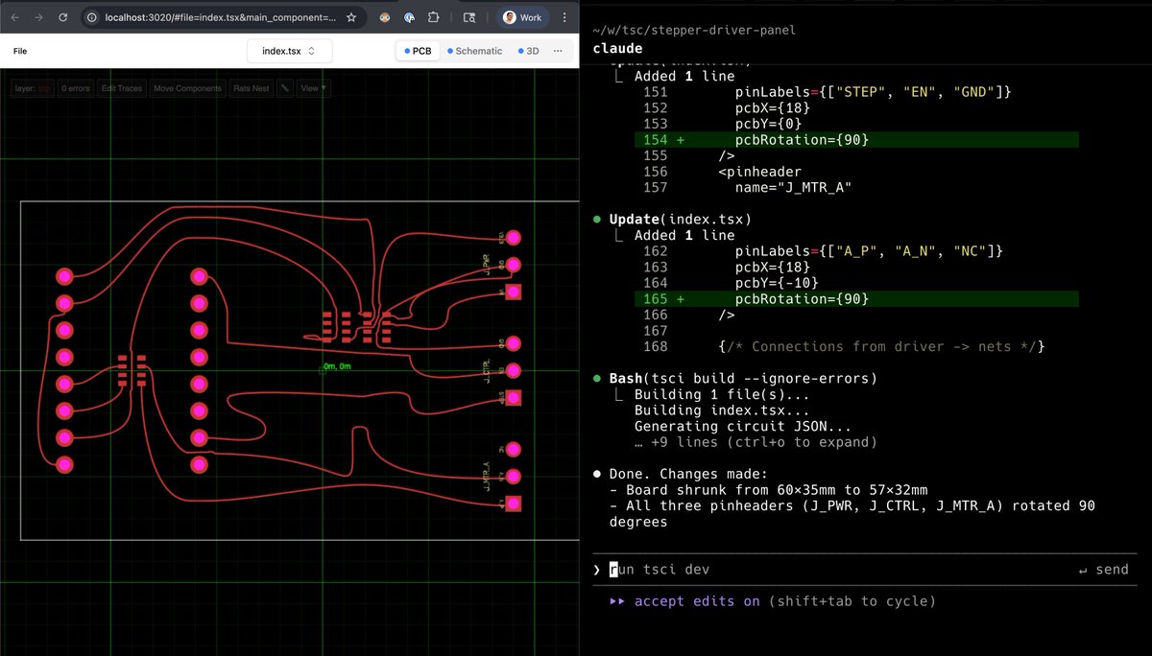Click the "Board shrunk from 60×35mm" line

769,489
